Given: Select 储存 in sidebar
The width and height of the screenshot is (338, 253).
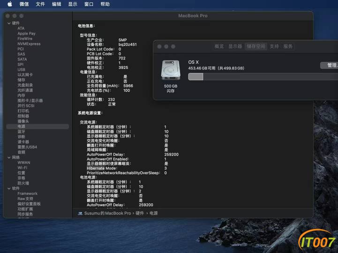Looking at the screenshot, I should pos(21,80).
